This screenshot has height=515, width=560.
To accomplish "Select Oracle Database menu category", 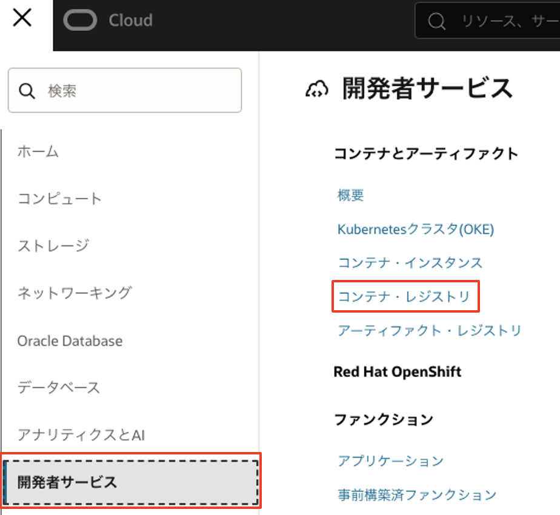I will [70, 341].
